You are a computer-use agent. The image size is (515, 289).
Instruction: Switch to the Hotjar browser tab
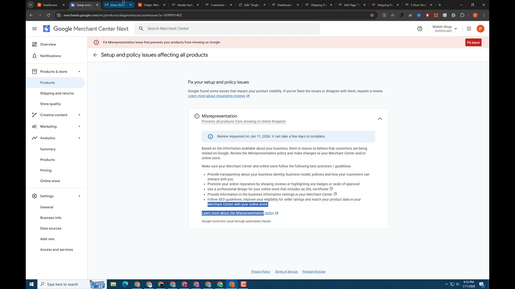(151, 5)
